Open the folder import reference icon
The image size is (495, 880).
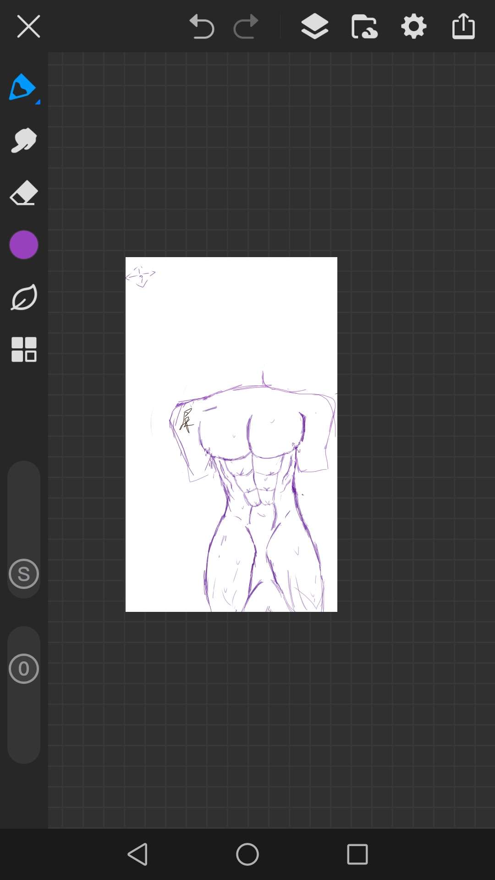[364, 27]
